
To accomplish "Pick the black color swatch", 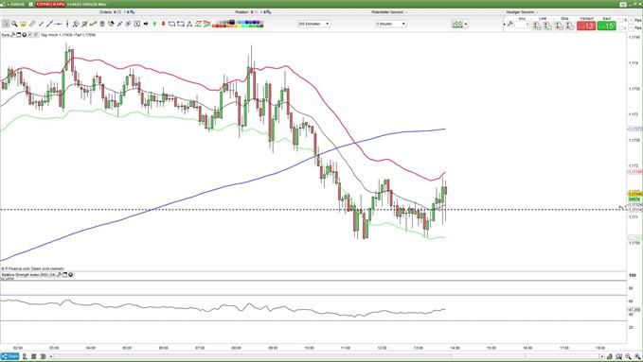I will pyautogui.click(x=232, y=22).
